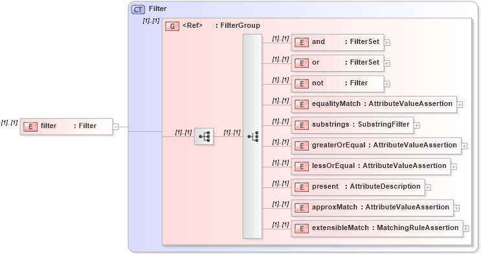Click the E icon of substrings
This screenshot has height=254, width=481.
(302, 125)
